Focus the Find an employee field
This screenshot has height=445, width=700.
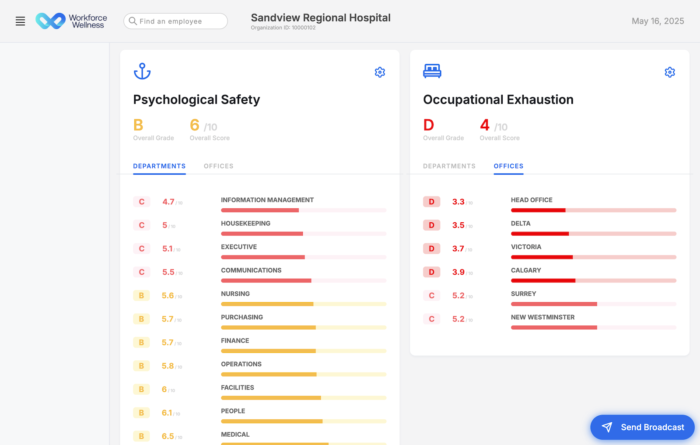[179, 21]
